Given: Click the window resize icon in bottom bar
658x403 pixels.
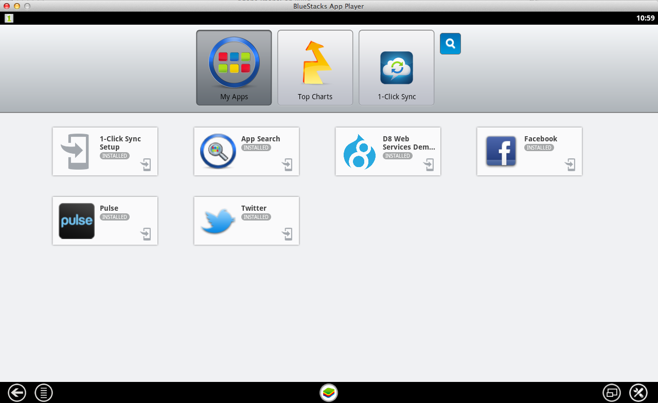Looking at the screenshot, I should coord(612,393).
